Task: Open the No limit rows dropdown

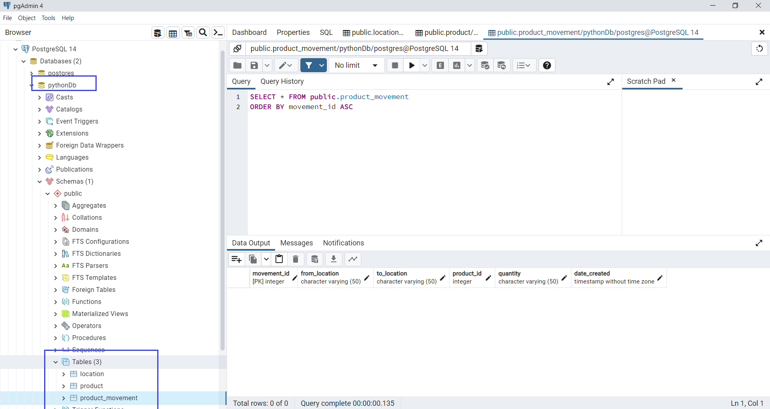Action: [x=355, y=65]
